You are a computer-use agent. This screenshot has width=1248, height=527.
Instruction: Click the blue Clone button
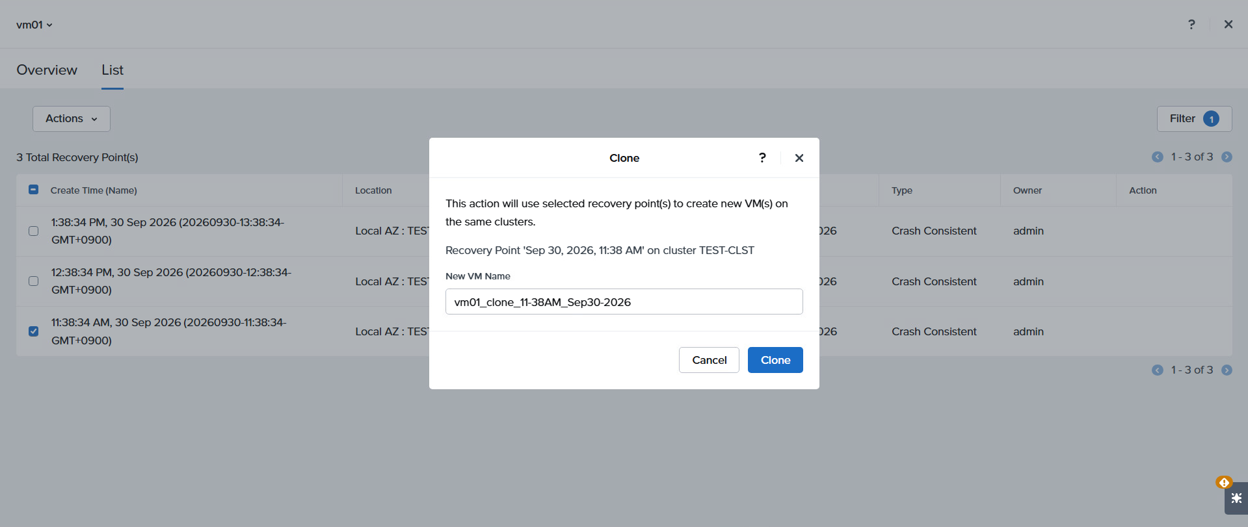(x=775, y=360)
